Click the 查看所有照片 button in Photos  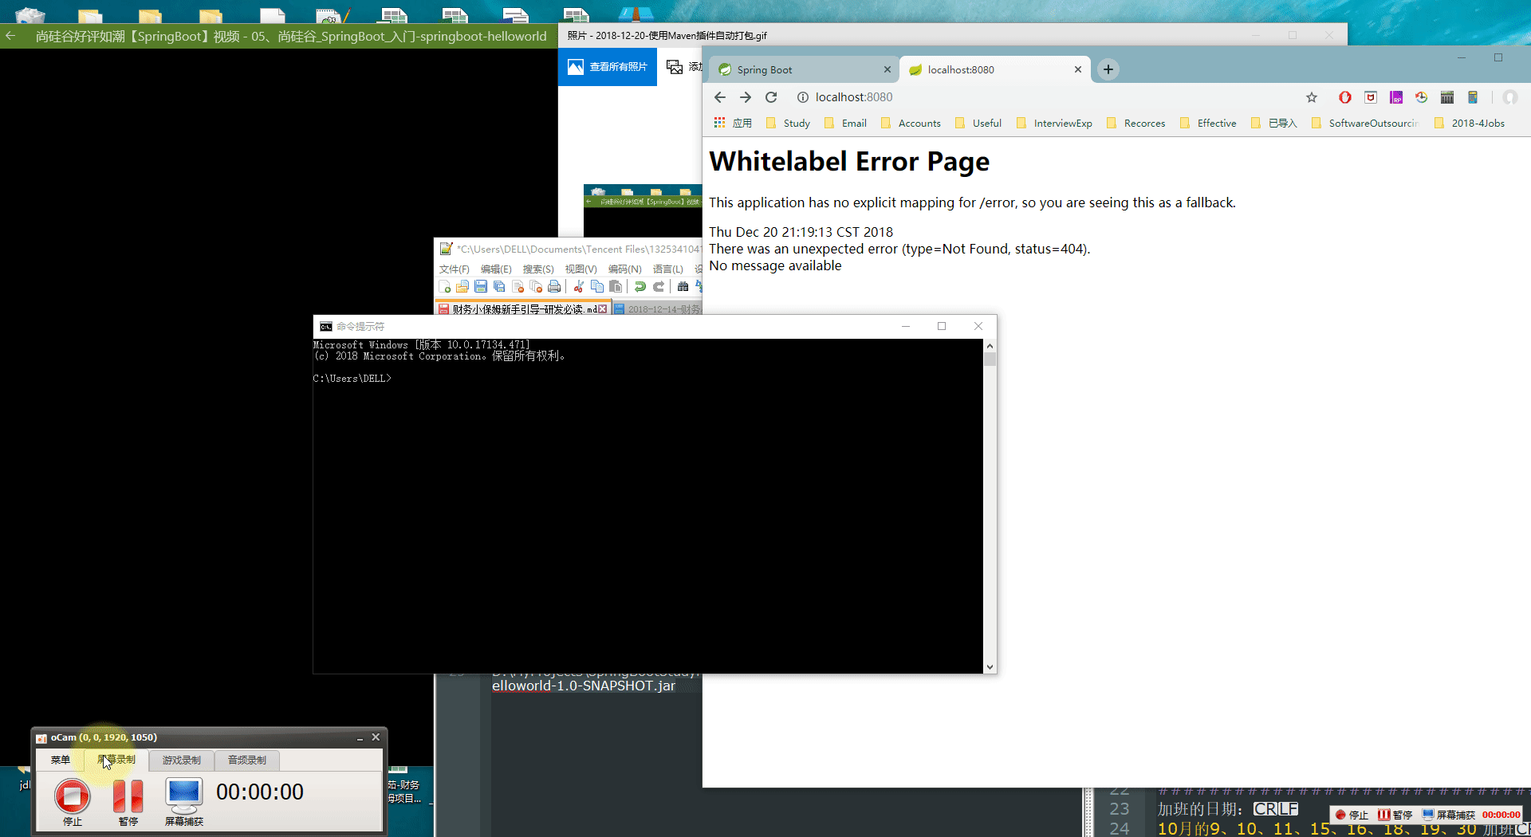pos(608,67)
